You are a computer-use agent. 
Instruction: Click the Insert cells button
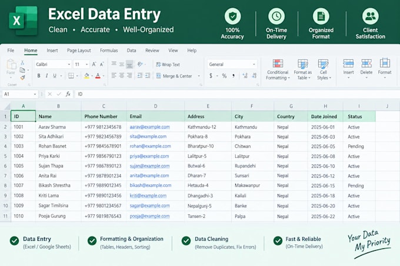(x=348, y=69)
